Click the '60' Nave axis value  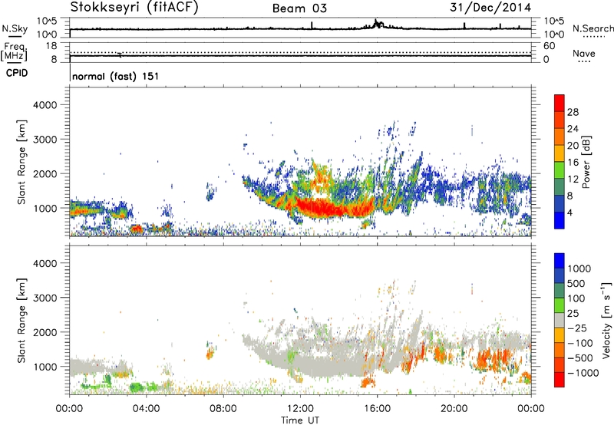coord(550,46)
